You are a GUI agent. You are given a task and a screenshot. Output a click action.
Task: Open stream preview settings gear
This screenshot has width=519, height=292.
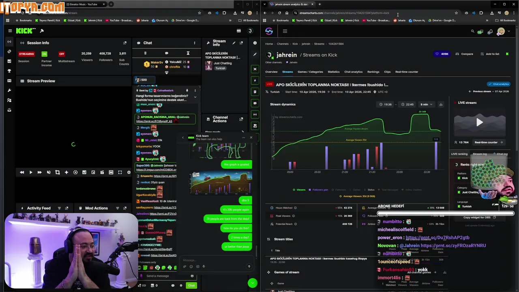[129, 172]
